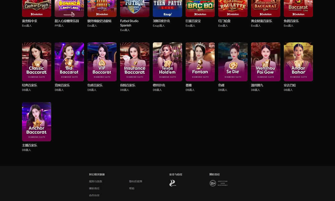Select the VIP Baccarat game card
This screenshot has width=335, height=201.
point(102,62)
